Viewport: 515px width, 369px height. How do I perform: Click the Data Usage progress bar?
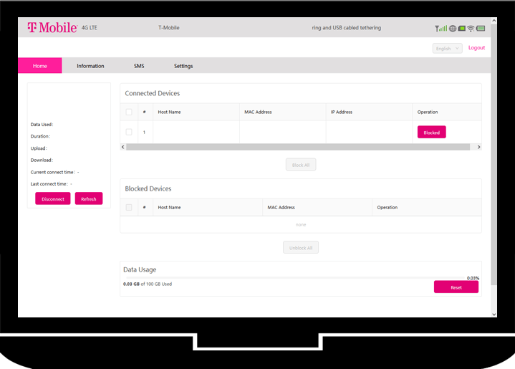click(301, 278)
